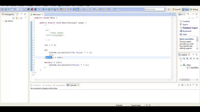Switch to the Declaration tab
This screenshot has width=200, height=112.
pyautogui.click(x=59, y=85)
